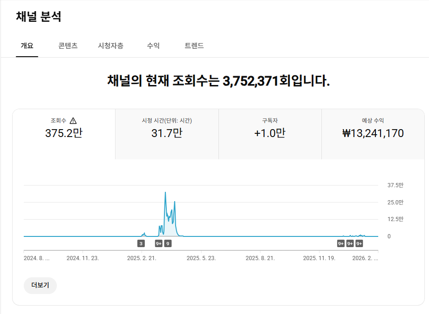Viewport: 429px width, 314px height.
Task: Switch to the 트렌드 tab
Action: coord(194,46)
